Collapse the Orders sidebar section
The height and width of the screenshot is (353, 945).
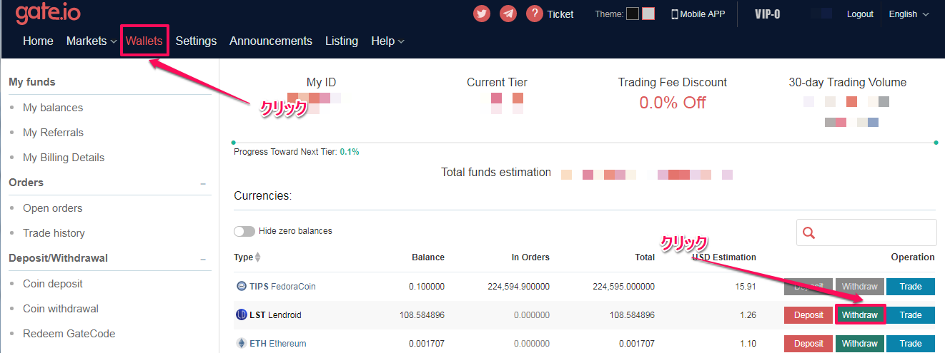[x=203, y=183]
